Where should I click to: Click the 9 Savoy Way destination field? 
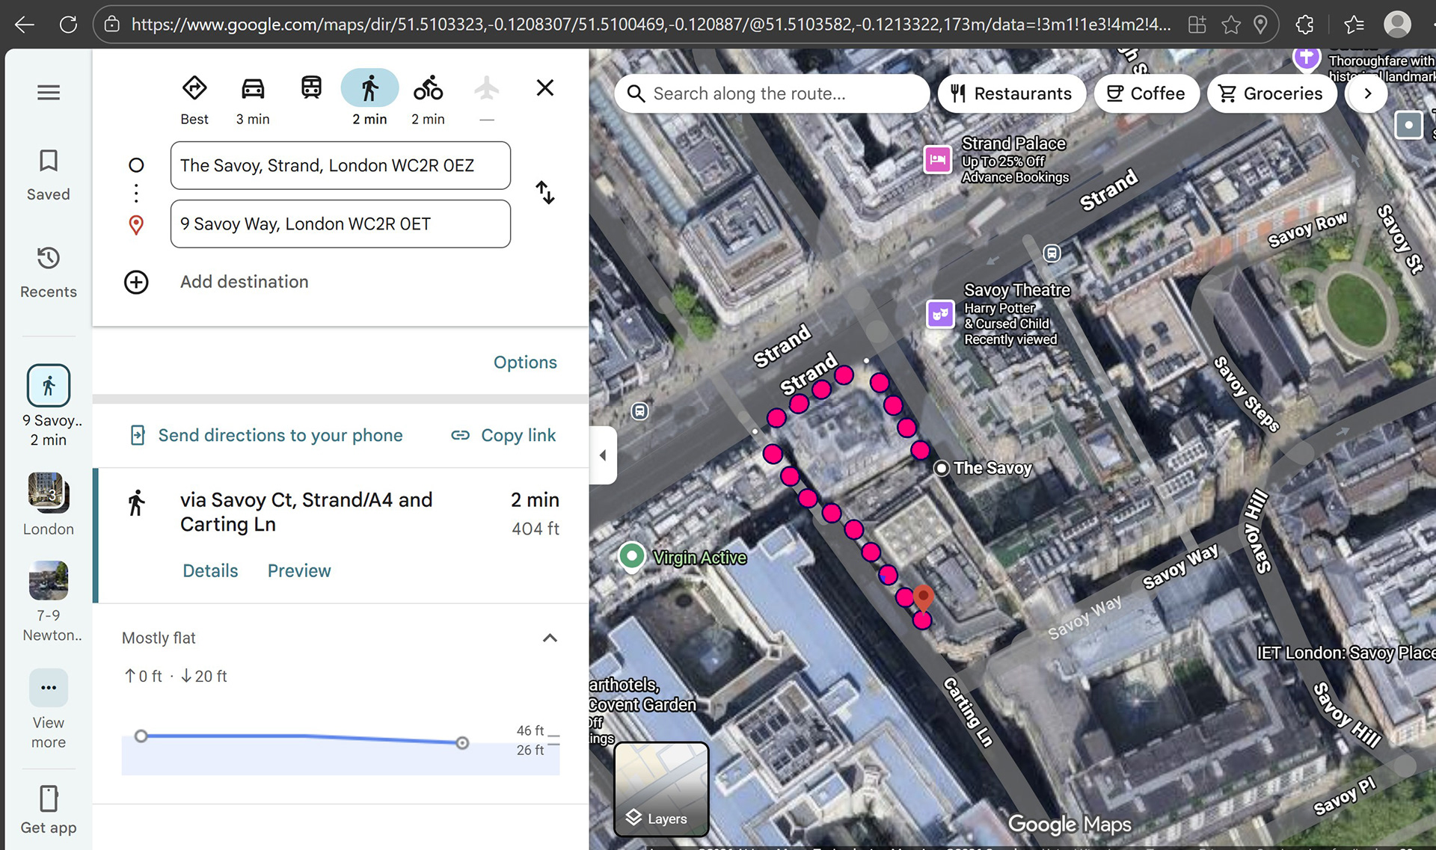340,224
